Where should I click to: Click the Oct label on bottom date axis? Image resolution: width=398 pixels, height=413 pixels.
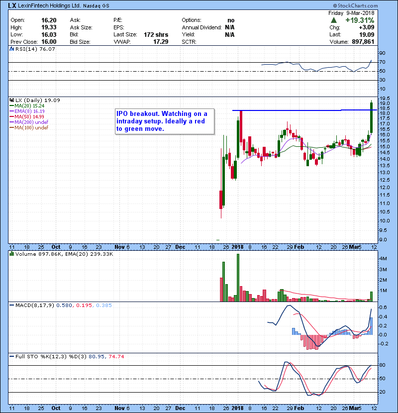(x=56, y=408)
